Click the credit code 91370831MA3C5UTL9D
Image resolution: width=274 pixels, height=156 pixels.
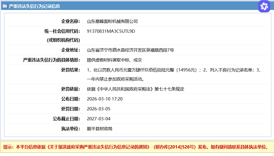coord(111,31)
